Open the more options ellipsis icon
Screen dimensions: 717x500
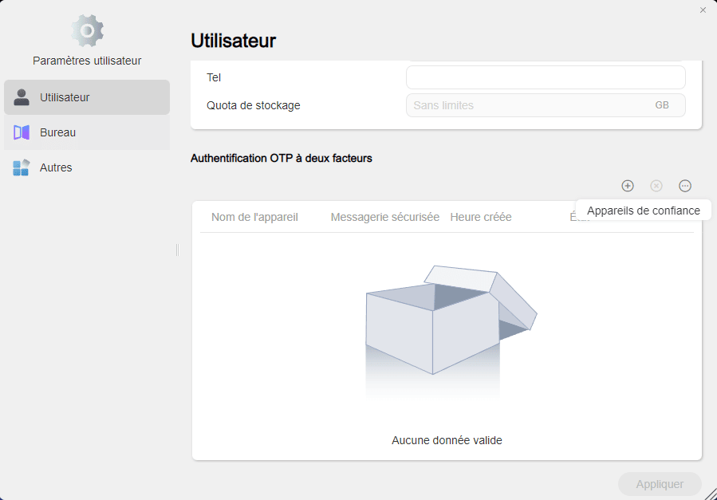pos(685,186)
